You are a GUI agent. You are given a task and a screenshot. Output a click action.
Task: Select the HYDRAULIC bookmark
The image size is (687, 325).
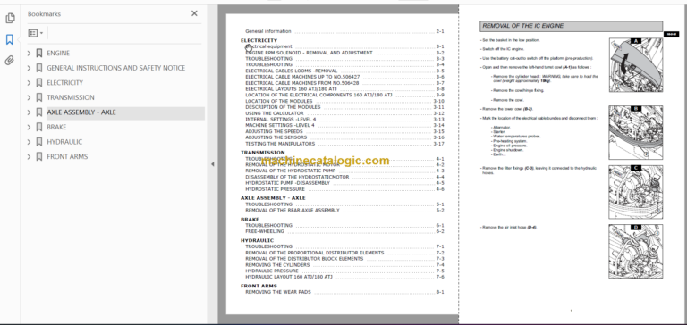coord(64,142)
